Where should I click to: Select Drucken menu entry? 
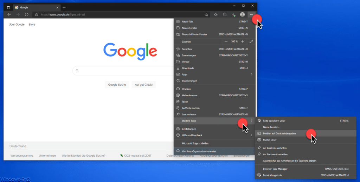click(x=214, y=89)
